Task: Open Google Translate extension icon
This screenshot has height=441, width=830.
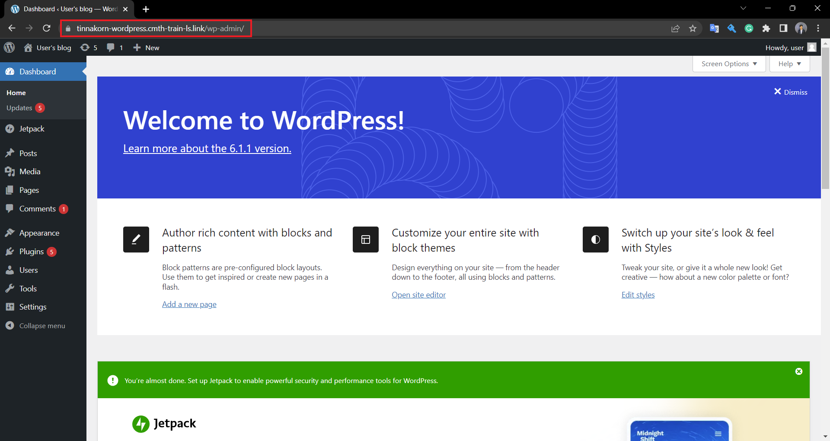Action: (714, 29)
